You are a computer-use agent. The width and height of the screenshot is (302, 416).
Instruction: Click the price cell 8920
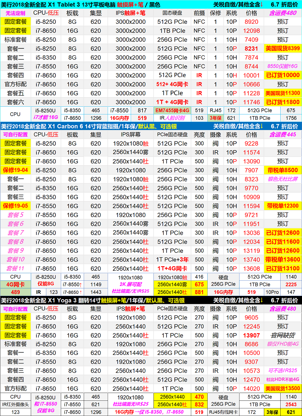click(251, 22)
